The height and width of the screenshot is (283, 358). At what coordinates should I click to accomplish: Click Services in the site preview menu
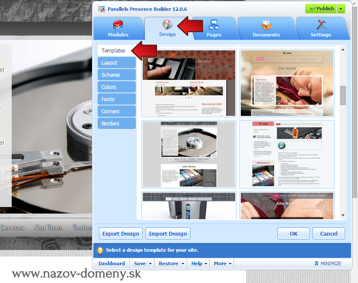pyautogui.click(x=12, y=227)
